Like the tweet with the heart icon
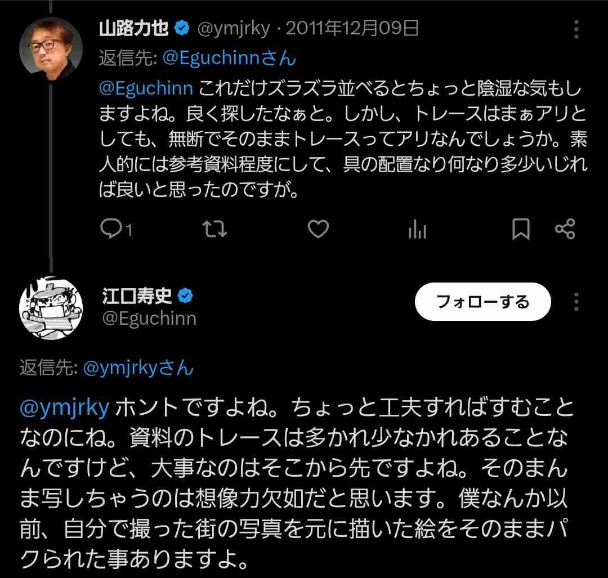The height and width of the screenshot is (578, 608). [319, 228]
